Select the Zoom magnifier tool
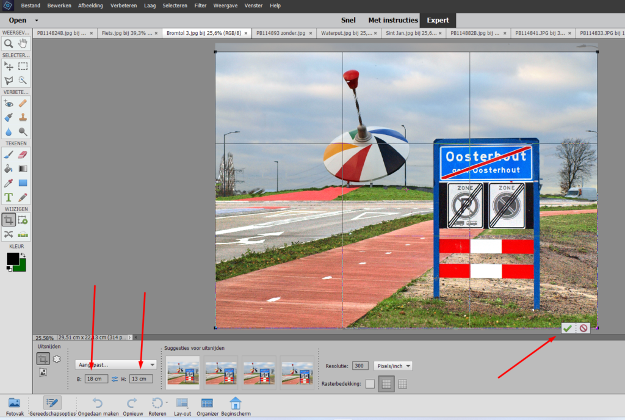Screen dimensions: 625x420 pos(9,43)
